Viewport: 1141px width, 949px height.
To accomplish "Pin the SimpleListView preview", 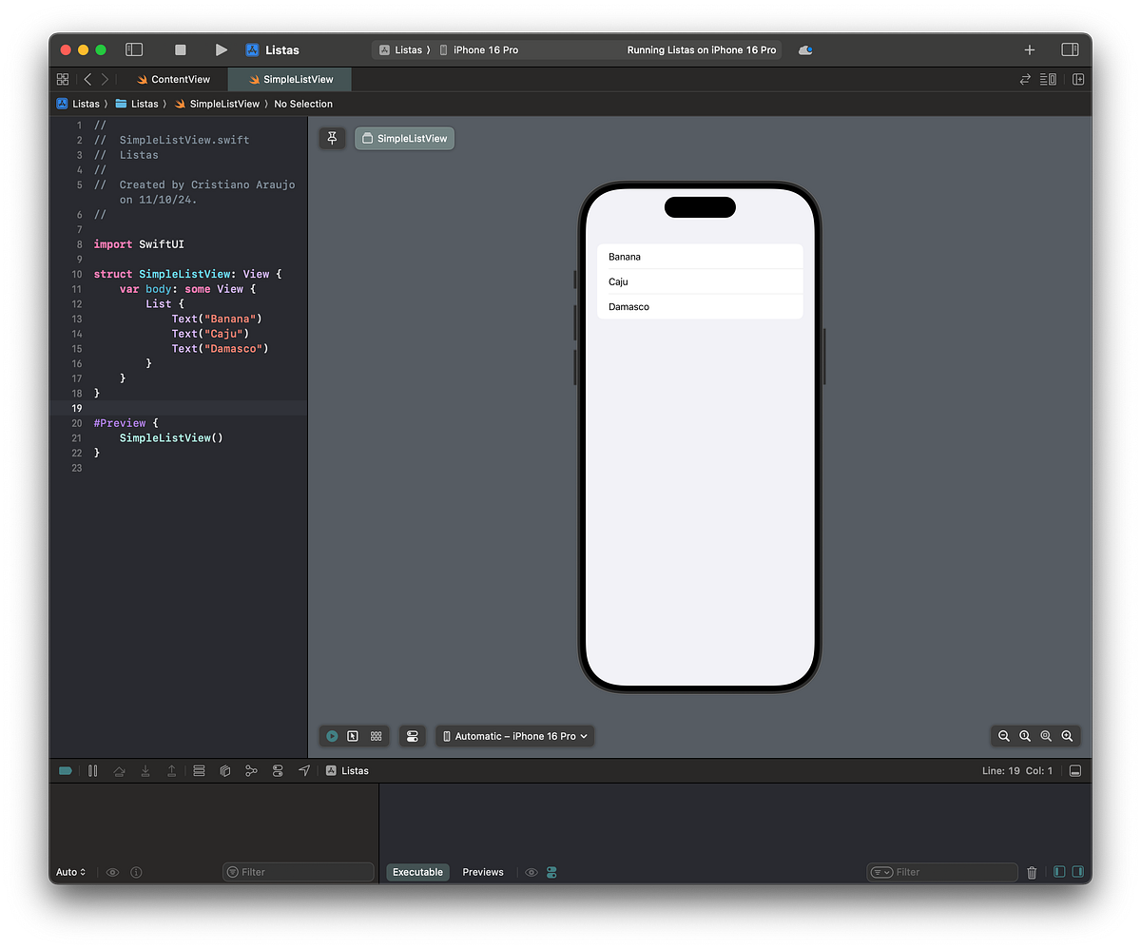I will [332, 138].
